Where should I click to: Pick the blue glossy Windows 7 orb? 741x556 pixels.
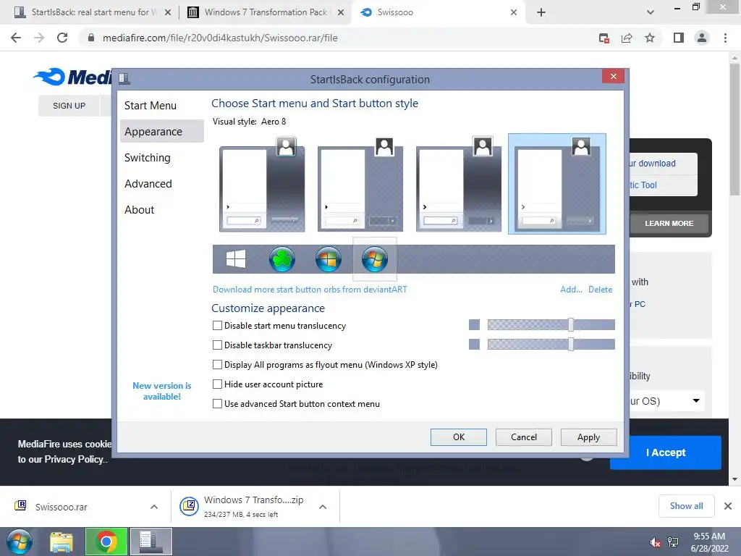329,259
